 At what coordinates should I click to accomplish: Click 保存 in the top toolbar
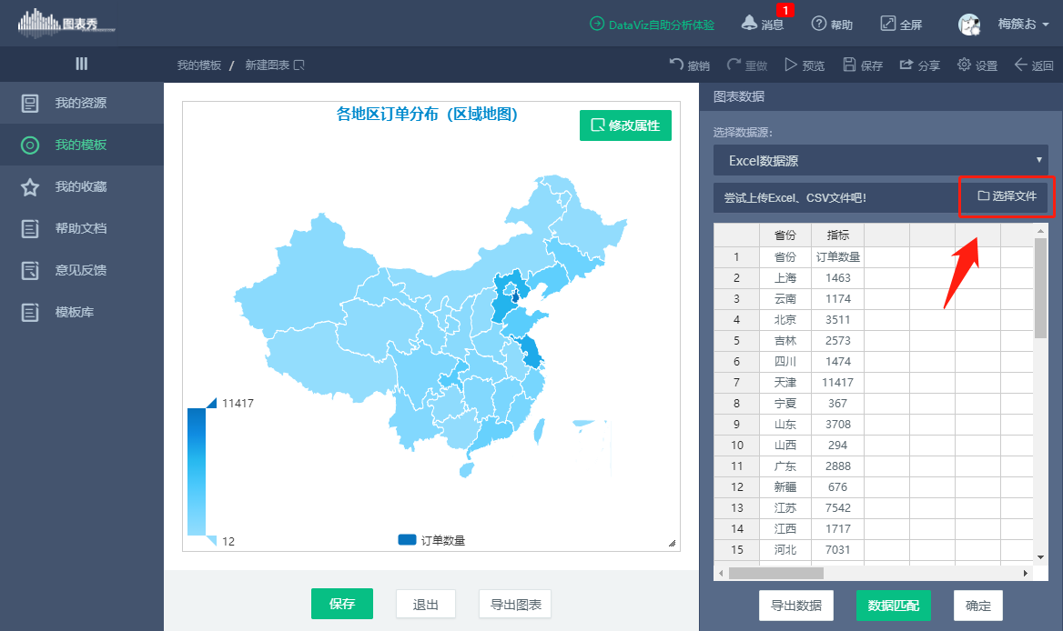(x=863, y=65)
